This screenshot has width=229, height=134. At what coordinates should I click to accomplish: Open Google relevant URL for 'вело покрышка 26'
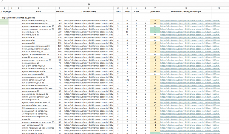[190, 100]
